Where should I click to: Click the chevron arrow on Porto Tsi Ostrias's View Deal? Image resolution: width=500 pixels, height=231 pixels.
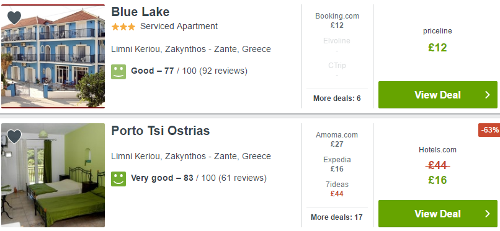pyautogui.click(x=487, y=214)
